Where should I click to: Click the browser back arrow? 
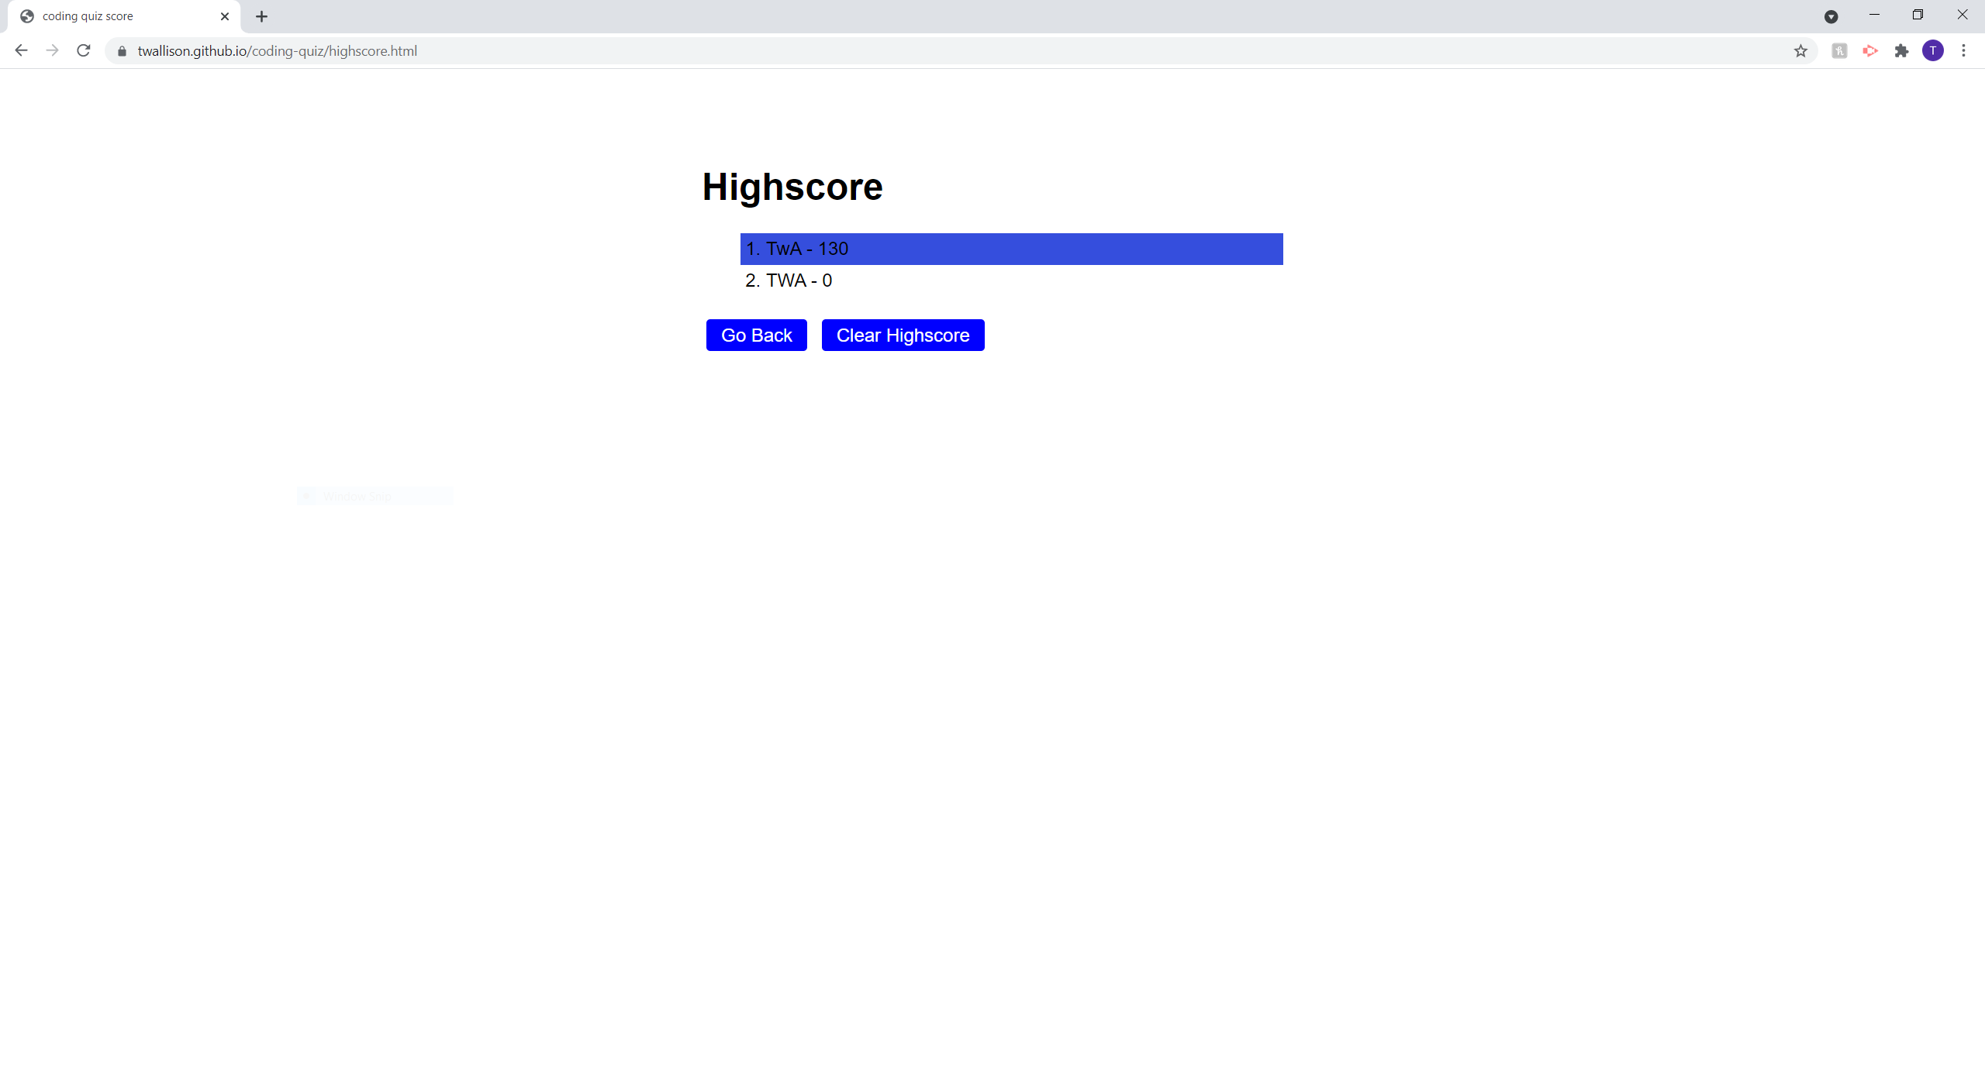pyautogui.click(x=21, y=50)
